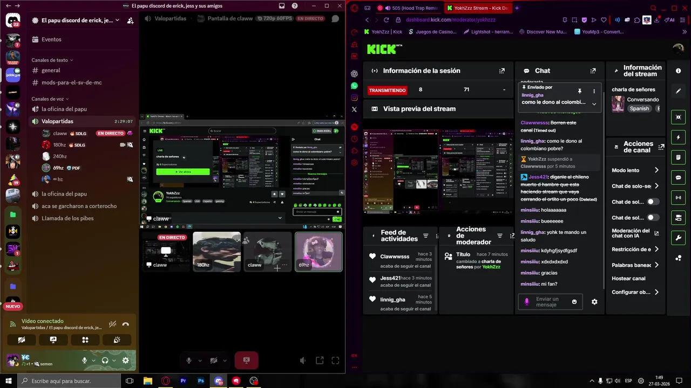Open Discord activities launcher button
Screen dimensions: 691x388
click(x=85, y=340)
